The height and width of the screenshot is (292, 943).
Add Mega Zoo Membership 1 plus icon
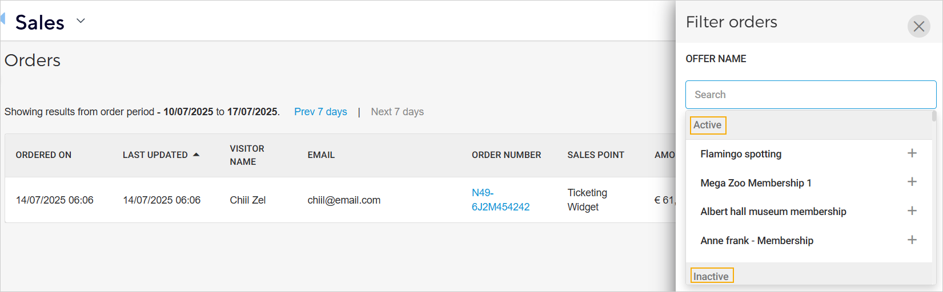coord(912,182)
